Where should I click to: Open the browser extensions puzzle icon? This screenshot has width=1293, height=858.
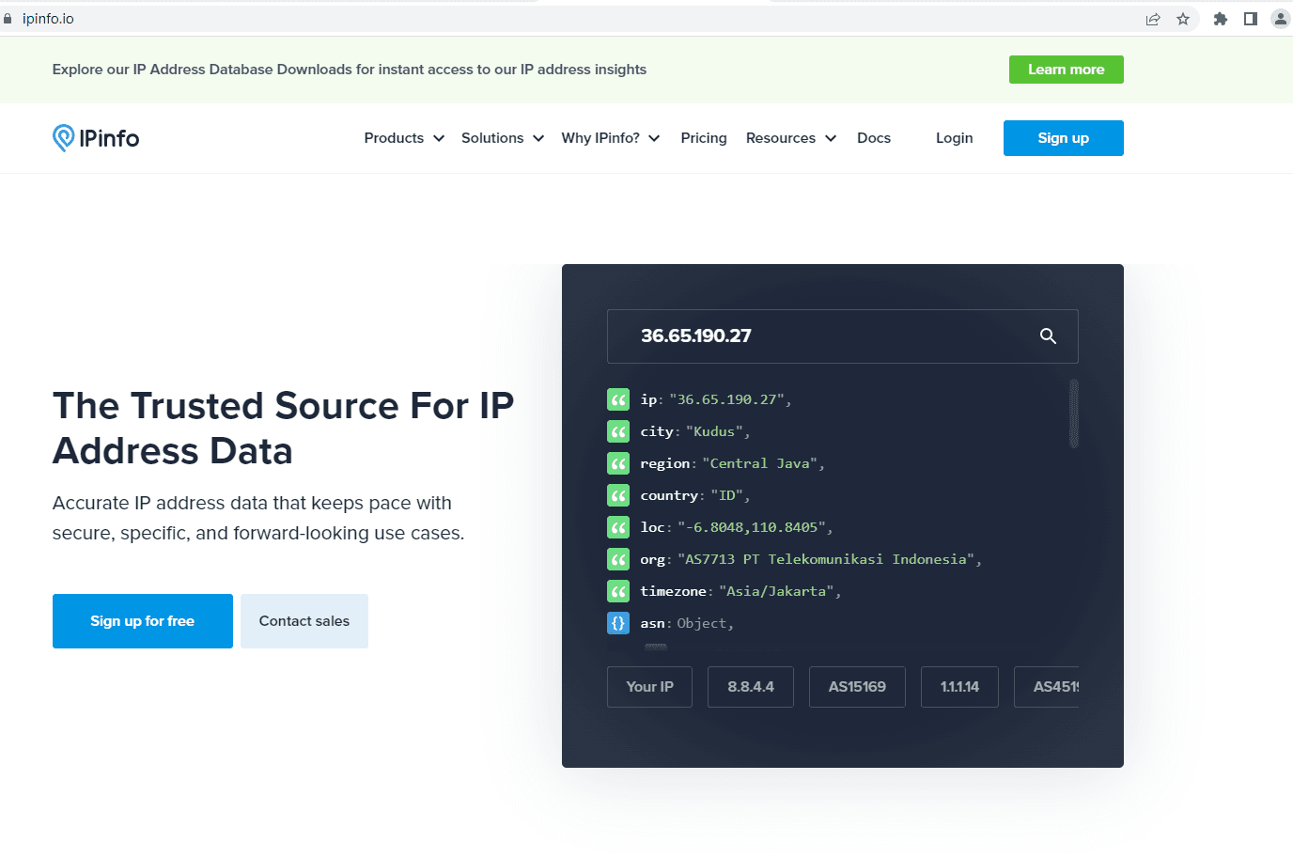(x=1221, y=19)
